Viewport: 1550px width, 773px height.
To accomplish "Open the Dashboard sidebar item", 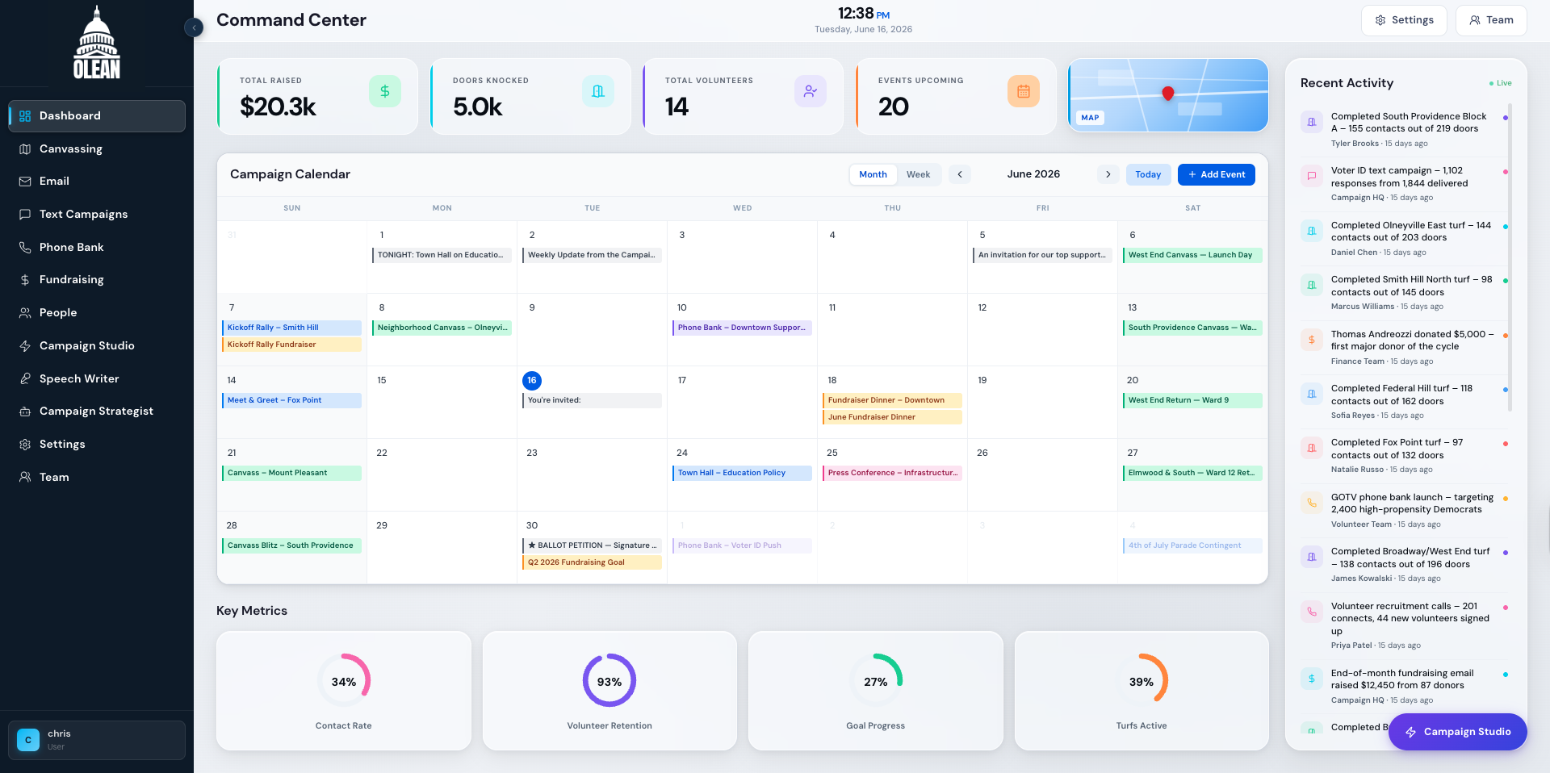I will click(97, 116).
